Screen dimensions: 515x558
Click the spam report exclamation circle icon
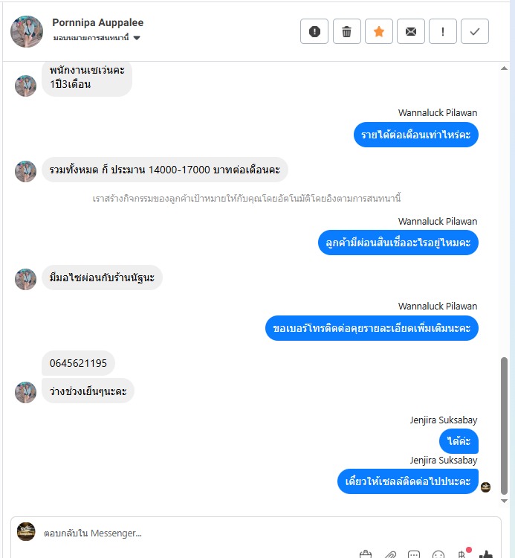[314, 31]
